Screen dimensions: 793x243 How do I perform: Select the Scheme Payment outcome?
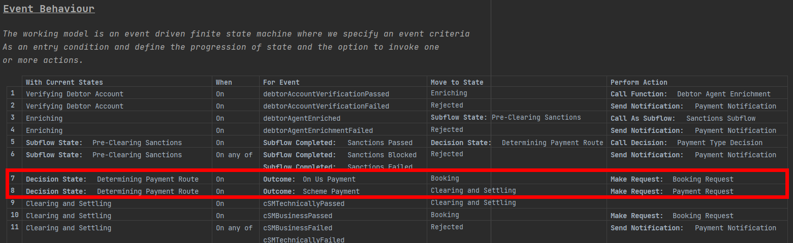click(x=331, y=191)
